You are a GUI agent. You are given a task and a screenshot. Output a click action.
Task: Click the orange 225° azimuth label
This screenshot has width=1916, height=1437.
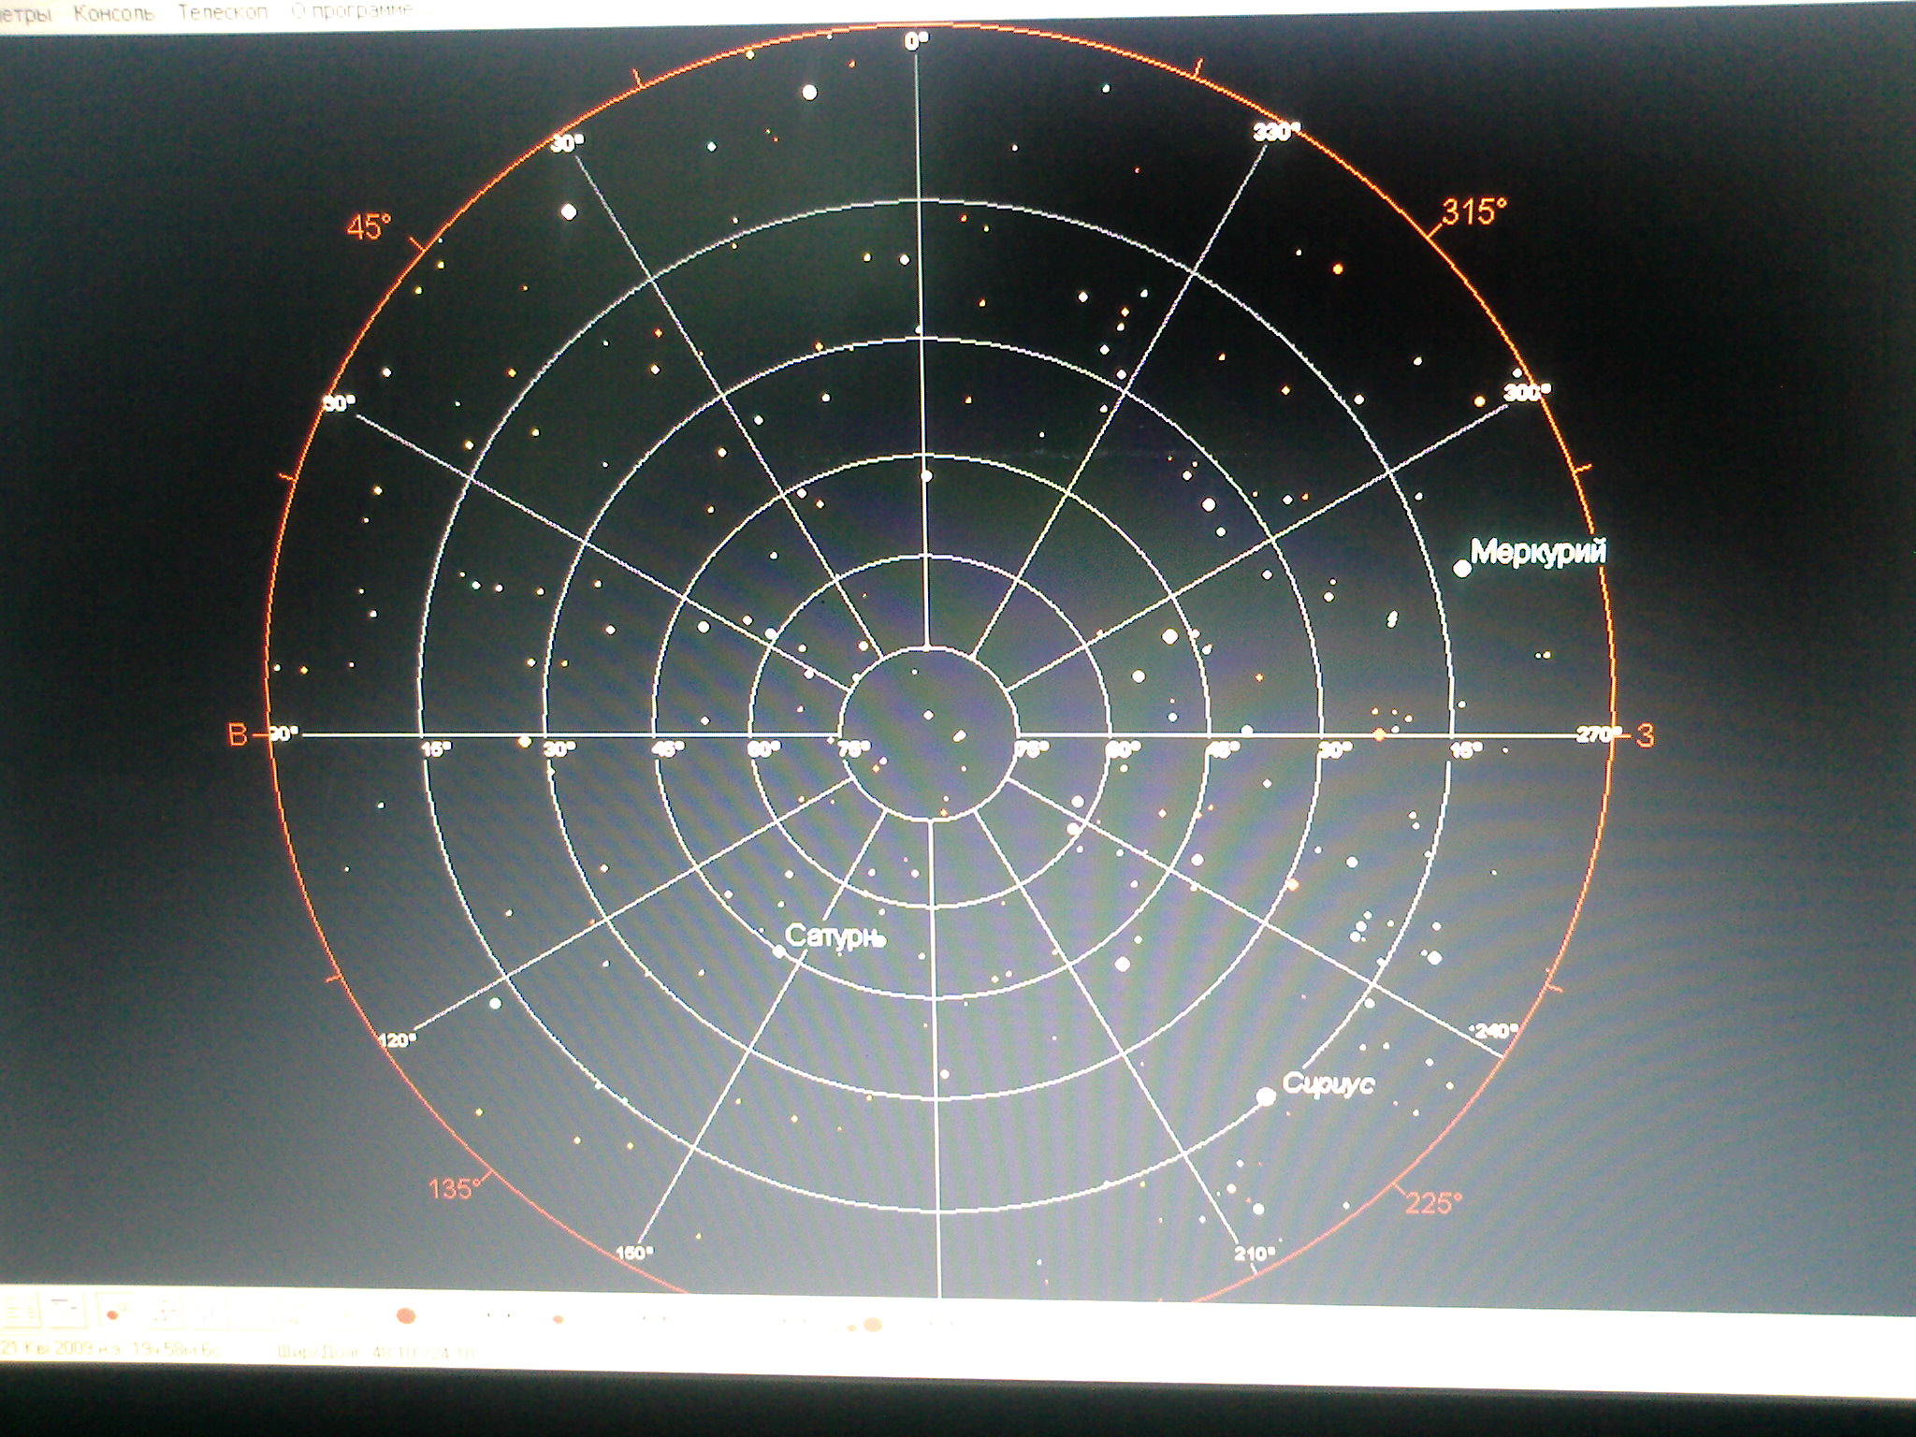1434,1202
